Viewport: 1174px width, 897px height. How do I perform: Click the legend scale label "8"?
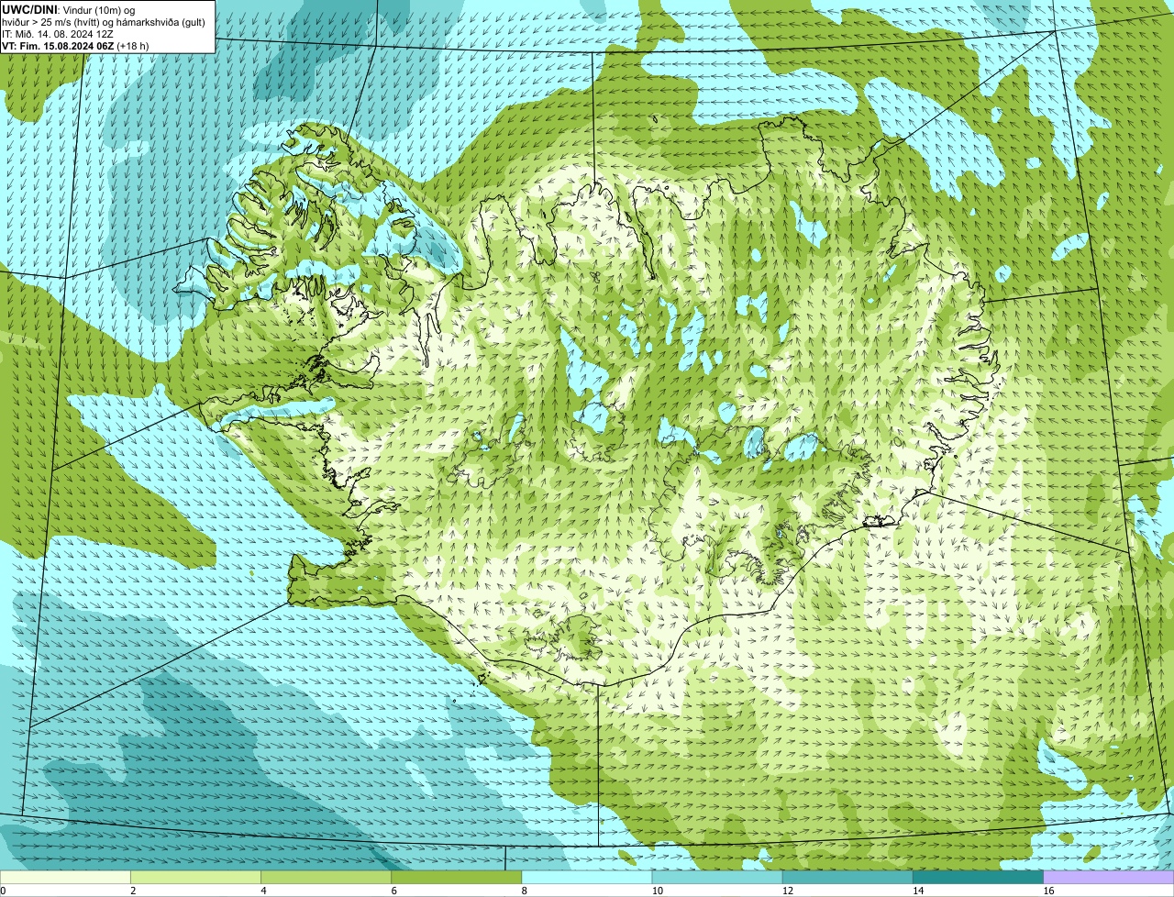[525, 891]
